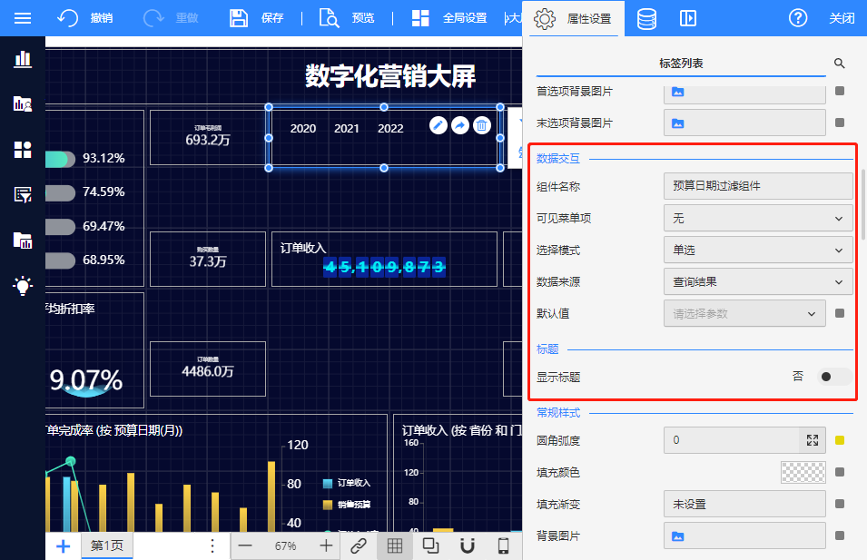Open the 选择模式 dropdown showing 单选
Image resolution: width=867 pixels, height=560 pixels.
coord(757,250)
